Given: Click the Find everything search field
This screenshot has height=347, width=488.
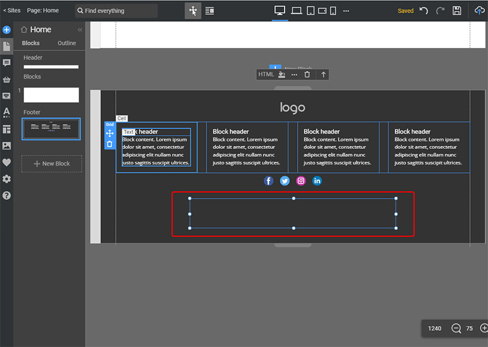Looking at the screenshot, I should click(116, 11).
